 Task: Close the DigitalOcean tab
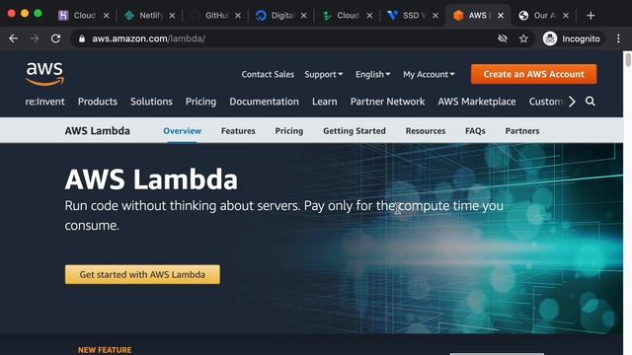tap(303, 16)
